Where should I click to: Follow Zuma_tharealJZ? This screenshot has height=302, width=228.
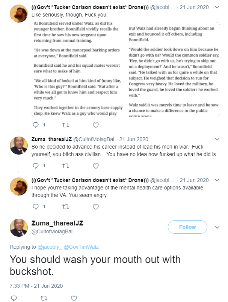187,227
